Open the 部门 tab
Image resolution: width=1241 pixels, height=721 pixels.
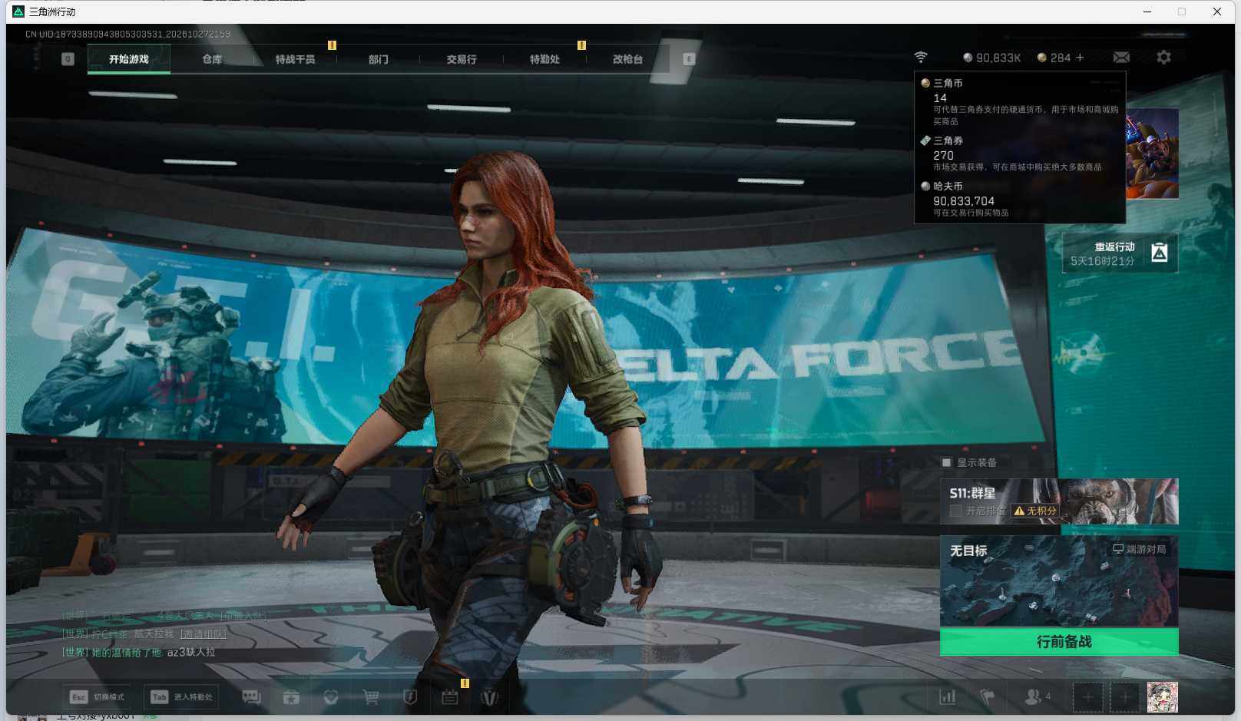click(x=378, y=59)
